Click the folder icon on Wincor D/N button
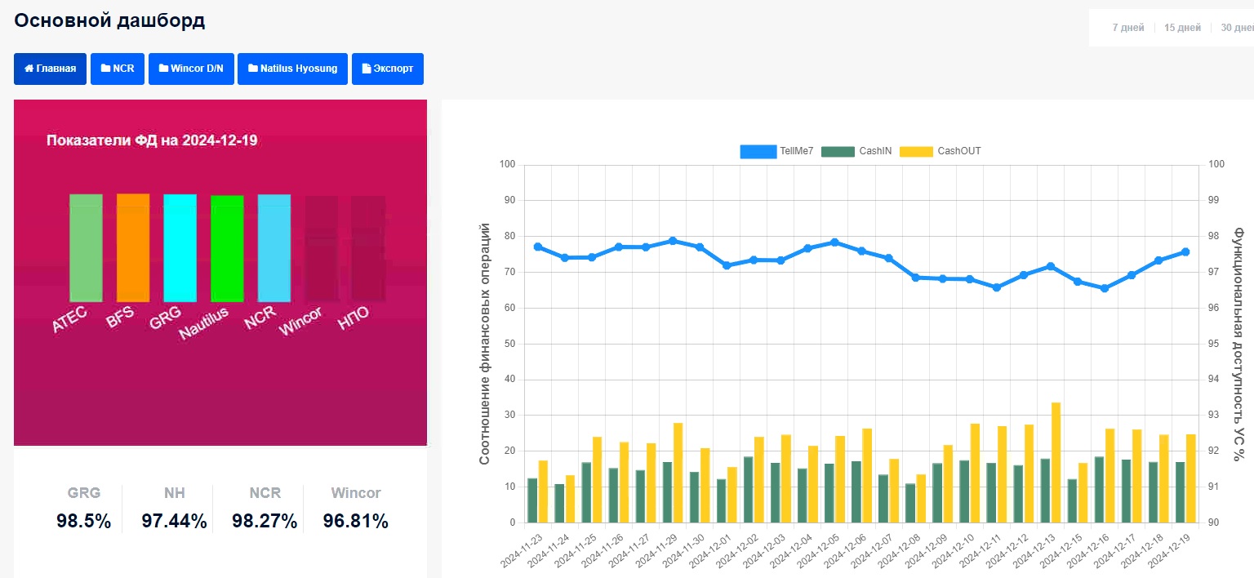 163,69
